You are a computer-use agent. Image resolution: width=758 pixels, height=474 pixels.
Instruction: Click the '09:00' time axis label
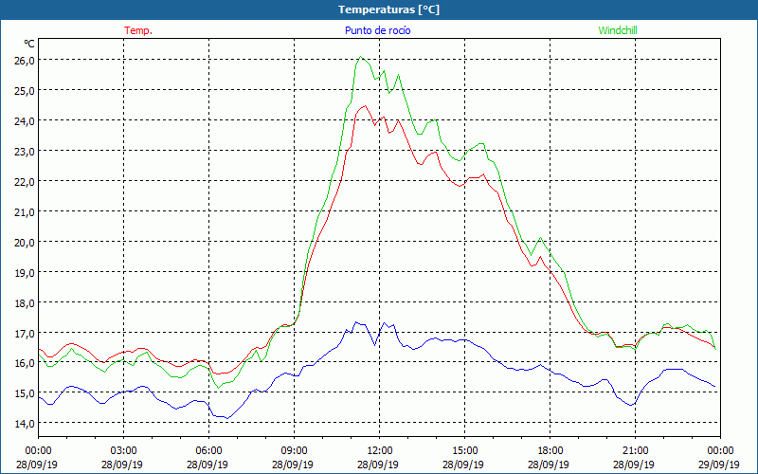(x=294, y=451)
